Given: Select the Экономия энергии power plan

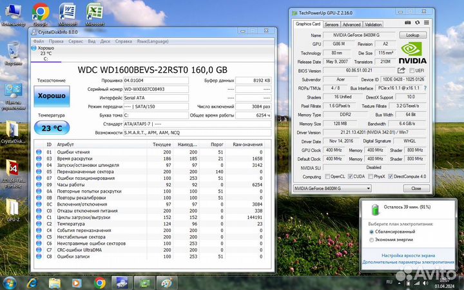Looking at the screenshot, I should [371, 240].
